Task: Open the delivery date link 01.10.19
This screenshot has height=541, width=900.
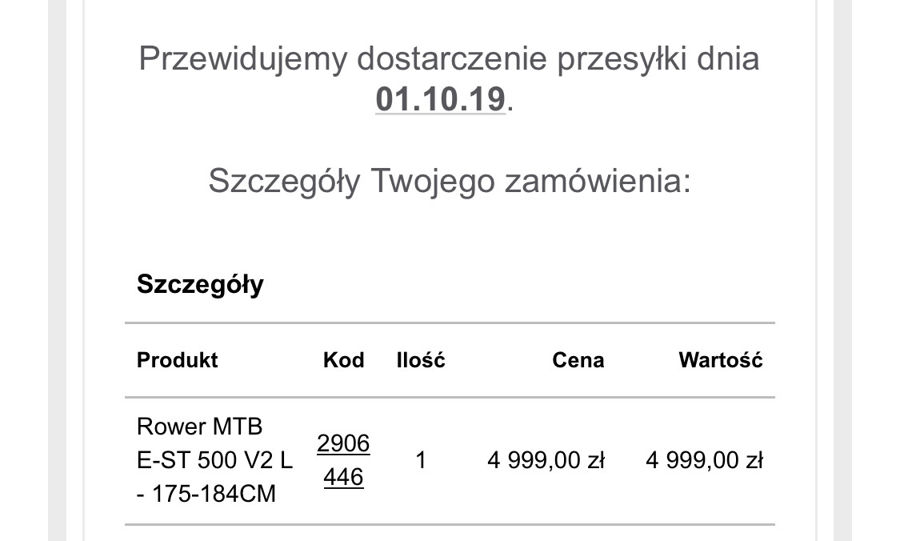Action: tap(440, 99)
